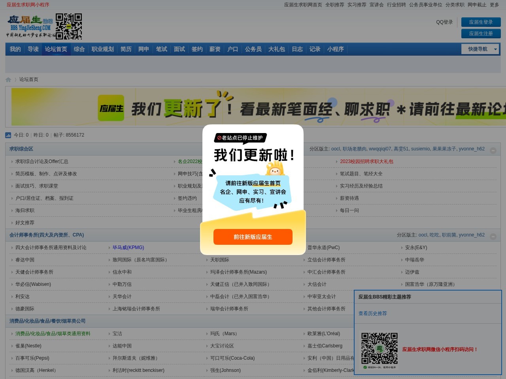Open 雀巢(Nestle) board
The image size is (506, 379).
click(x=28, y=346)
